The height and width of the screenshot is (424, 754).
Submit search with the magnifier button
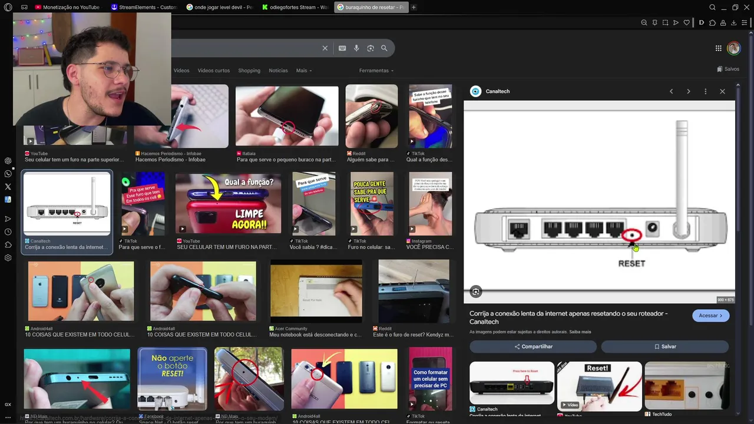(384, 48)
